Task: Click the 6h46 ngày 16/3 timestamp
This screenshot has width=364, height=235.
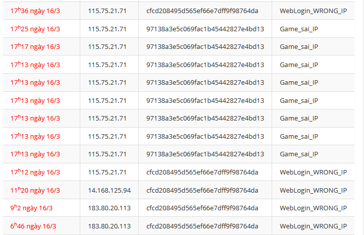Action: [x=33, y=226]
